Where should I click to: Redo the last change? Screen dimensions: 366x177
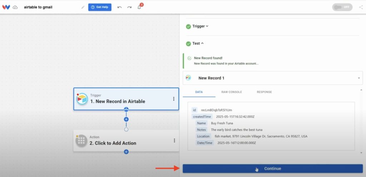pyautogui.click(x=129, y=7)
